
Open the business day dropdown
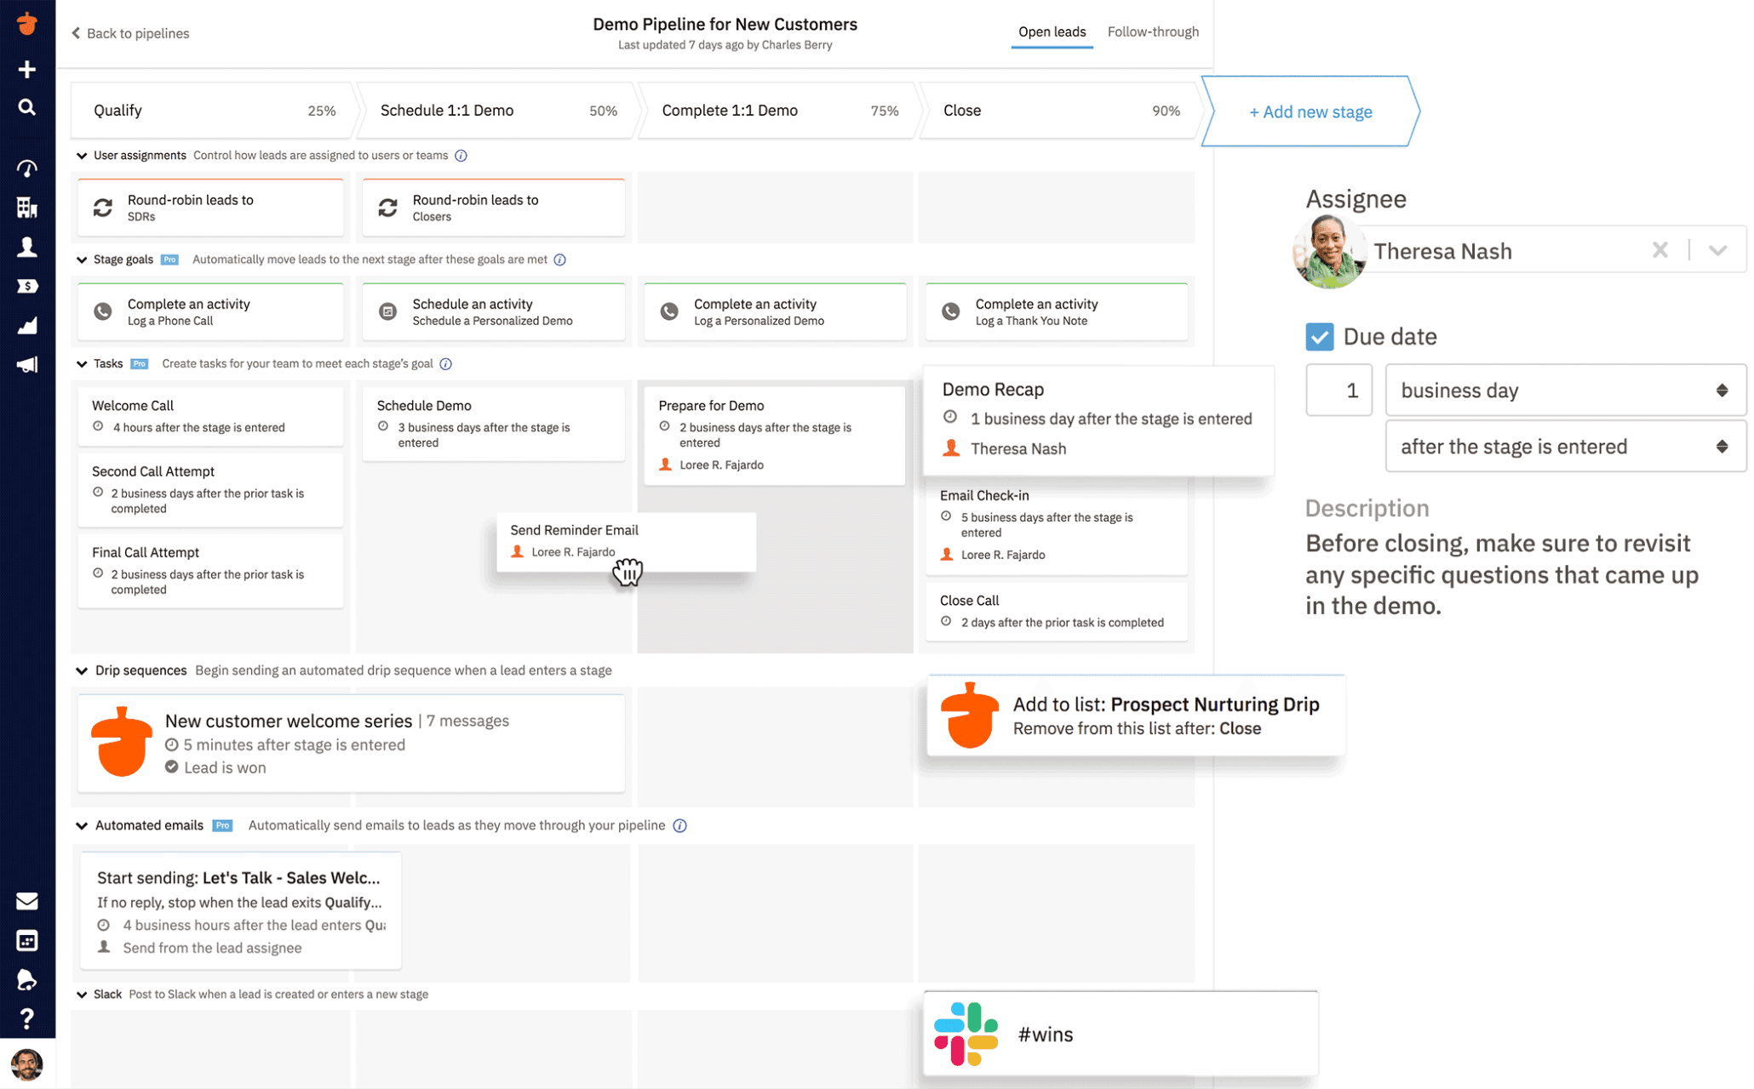[x=1565, y=390]
